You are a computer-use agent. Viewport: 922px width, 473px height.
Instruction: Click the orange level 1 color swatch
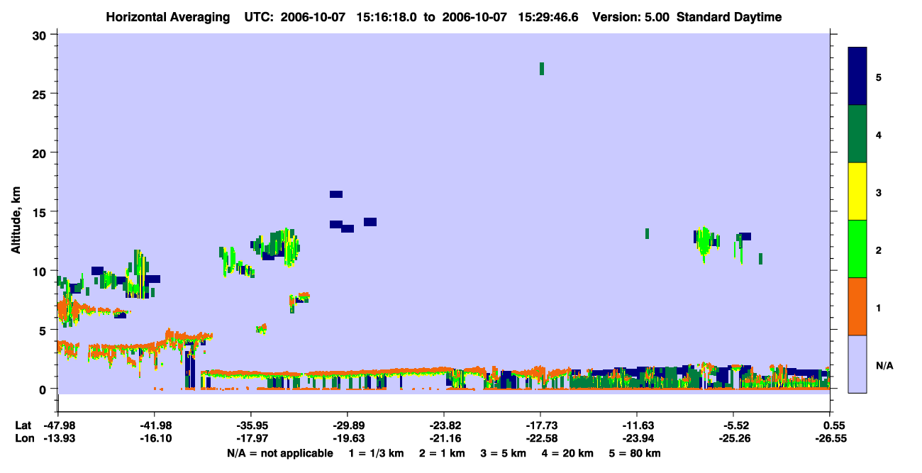[x=857, y=306]
